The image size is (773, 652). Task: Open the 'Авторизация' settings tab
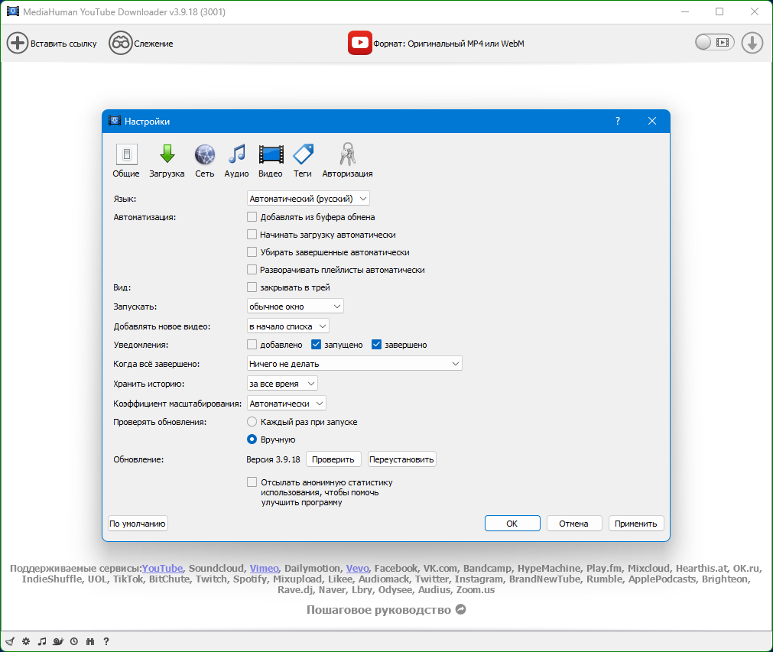pos(347,161)
